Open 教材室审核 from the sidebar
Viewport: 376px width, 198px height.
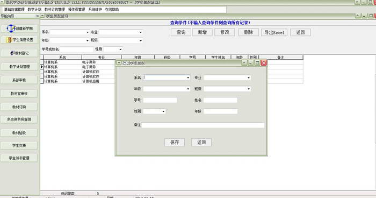pyautogui.click(x=19, y=94)
